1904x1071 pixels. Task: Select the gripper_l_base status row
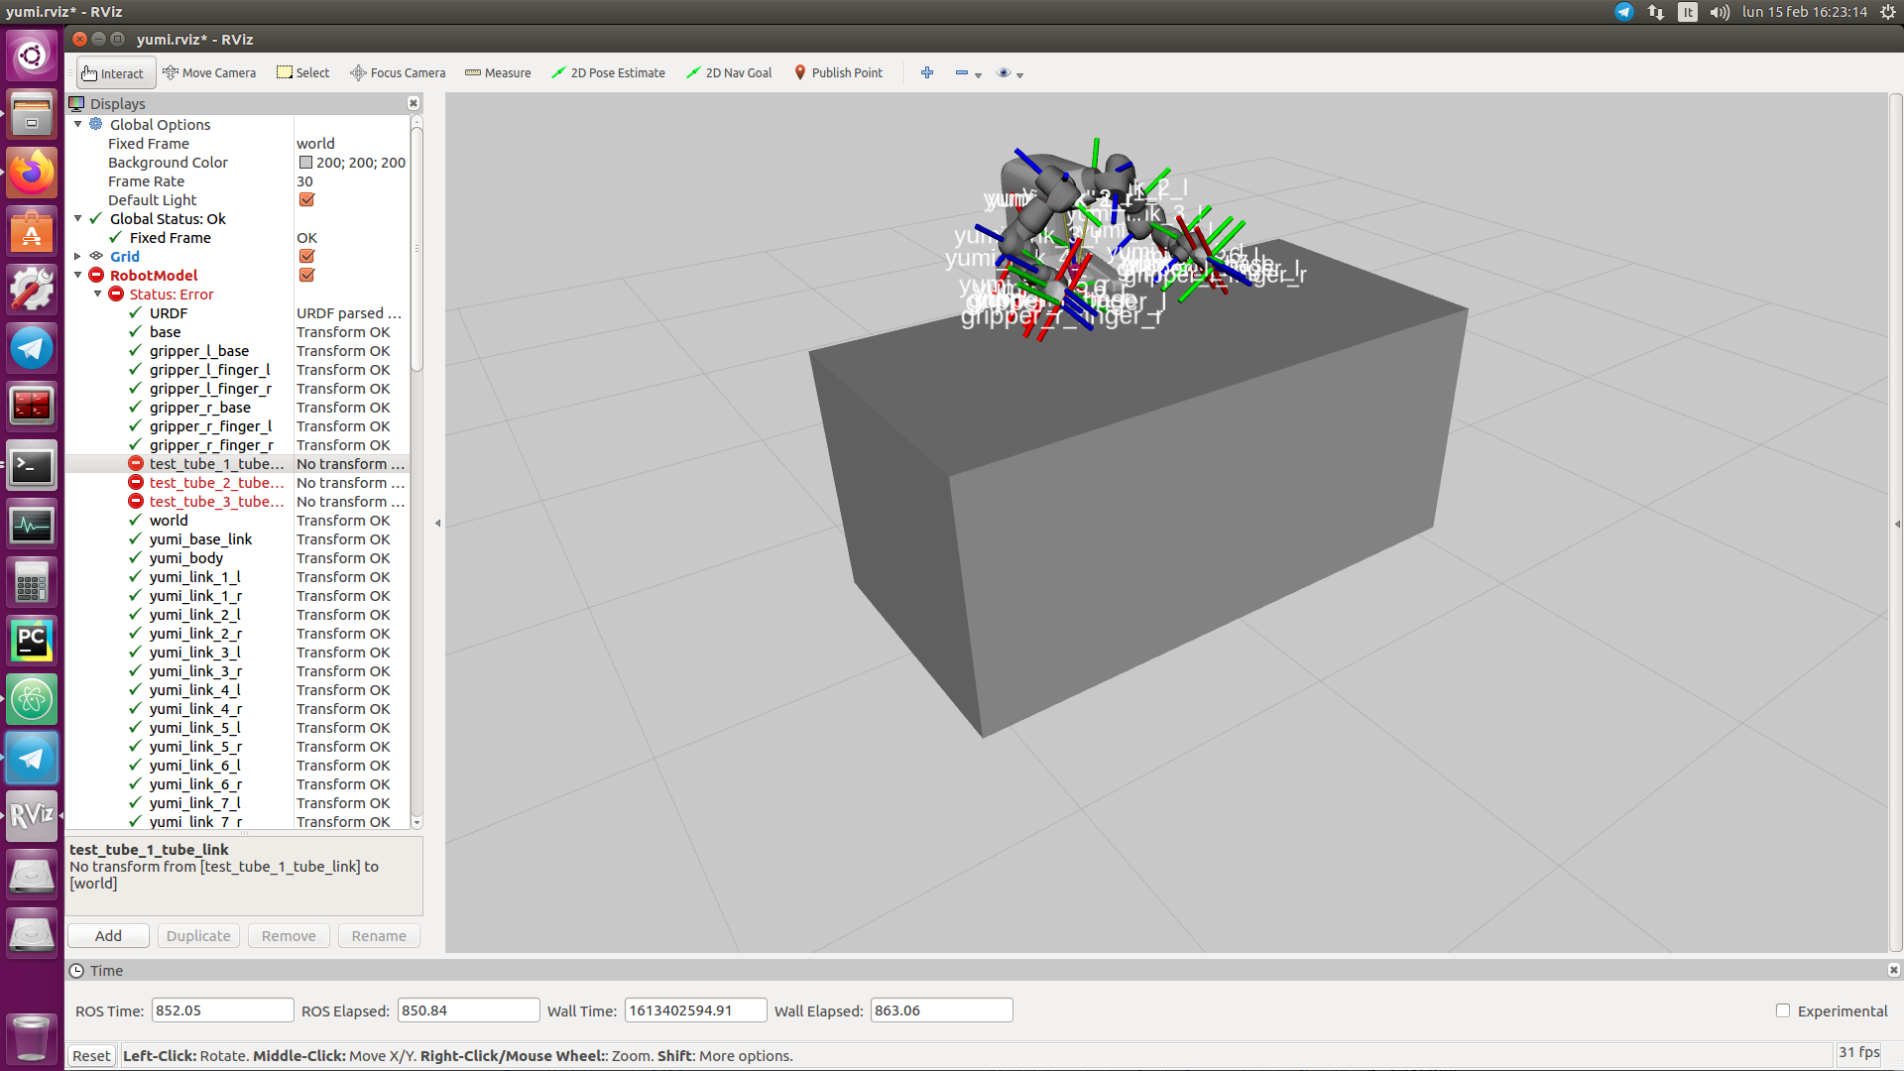click(238, 351)
